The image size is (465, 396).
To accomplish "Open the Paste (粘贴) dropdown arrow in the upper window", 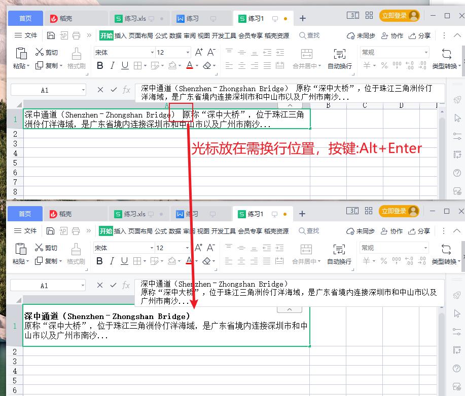I will (x=28, y=66).
